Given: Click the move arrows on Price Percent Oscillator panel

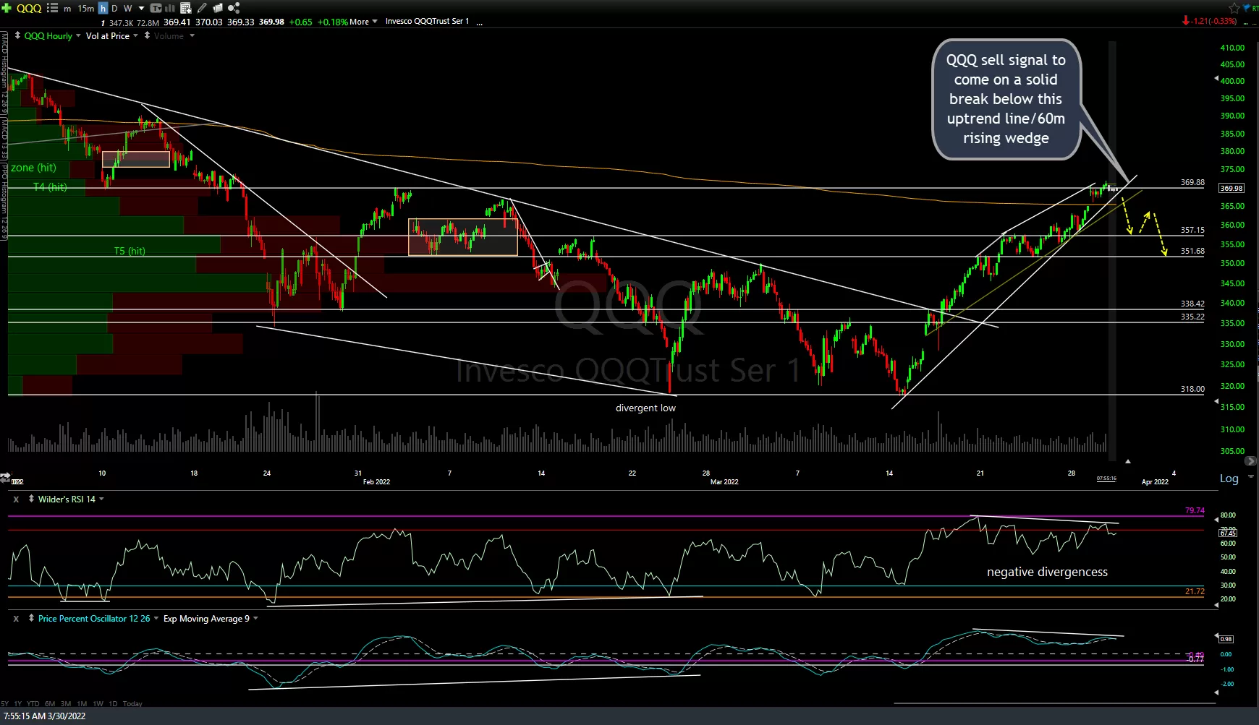Looking at the screenshot, I should click(31, 618).
